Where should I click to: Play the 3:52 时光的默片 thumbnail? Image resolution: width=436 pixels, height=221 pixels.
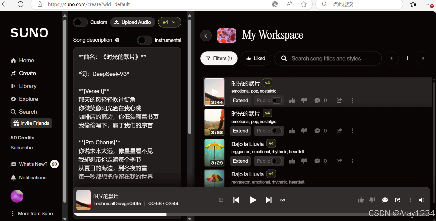214,122
